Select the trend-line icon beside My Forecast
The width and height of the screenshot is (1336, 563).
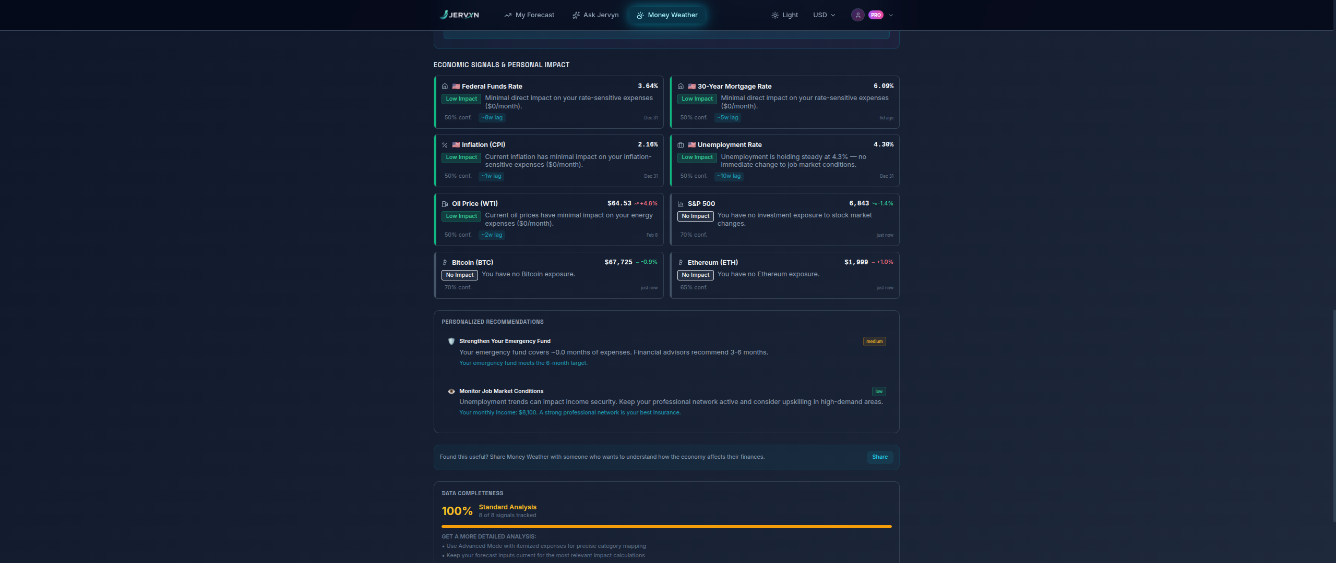point(508,15)
